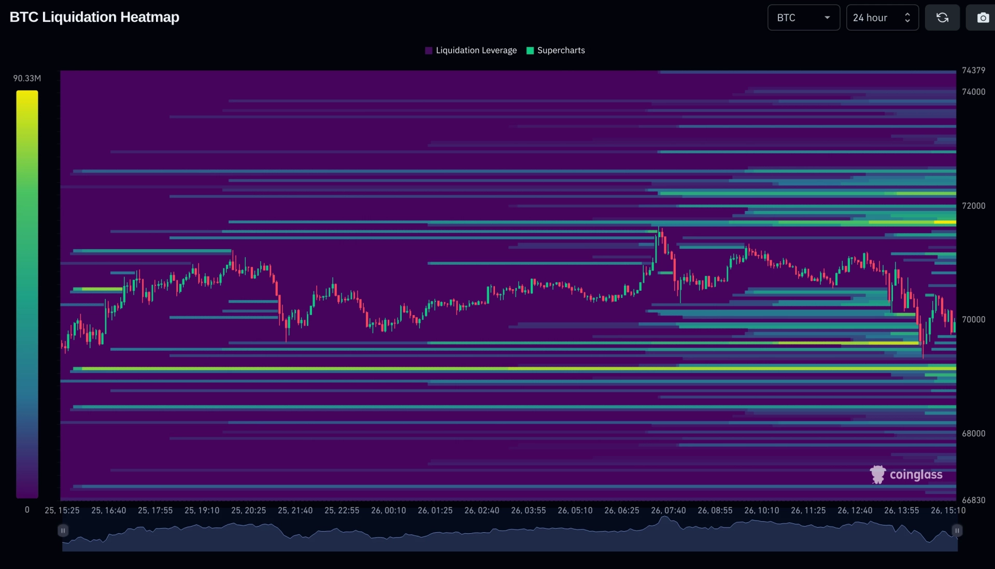This screenshot has width=995, height=569.
Task: Click the coinglass watermark logo
Action: [x=906, y=474]
